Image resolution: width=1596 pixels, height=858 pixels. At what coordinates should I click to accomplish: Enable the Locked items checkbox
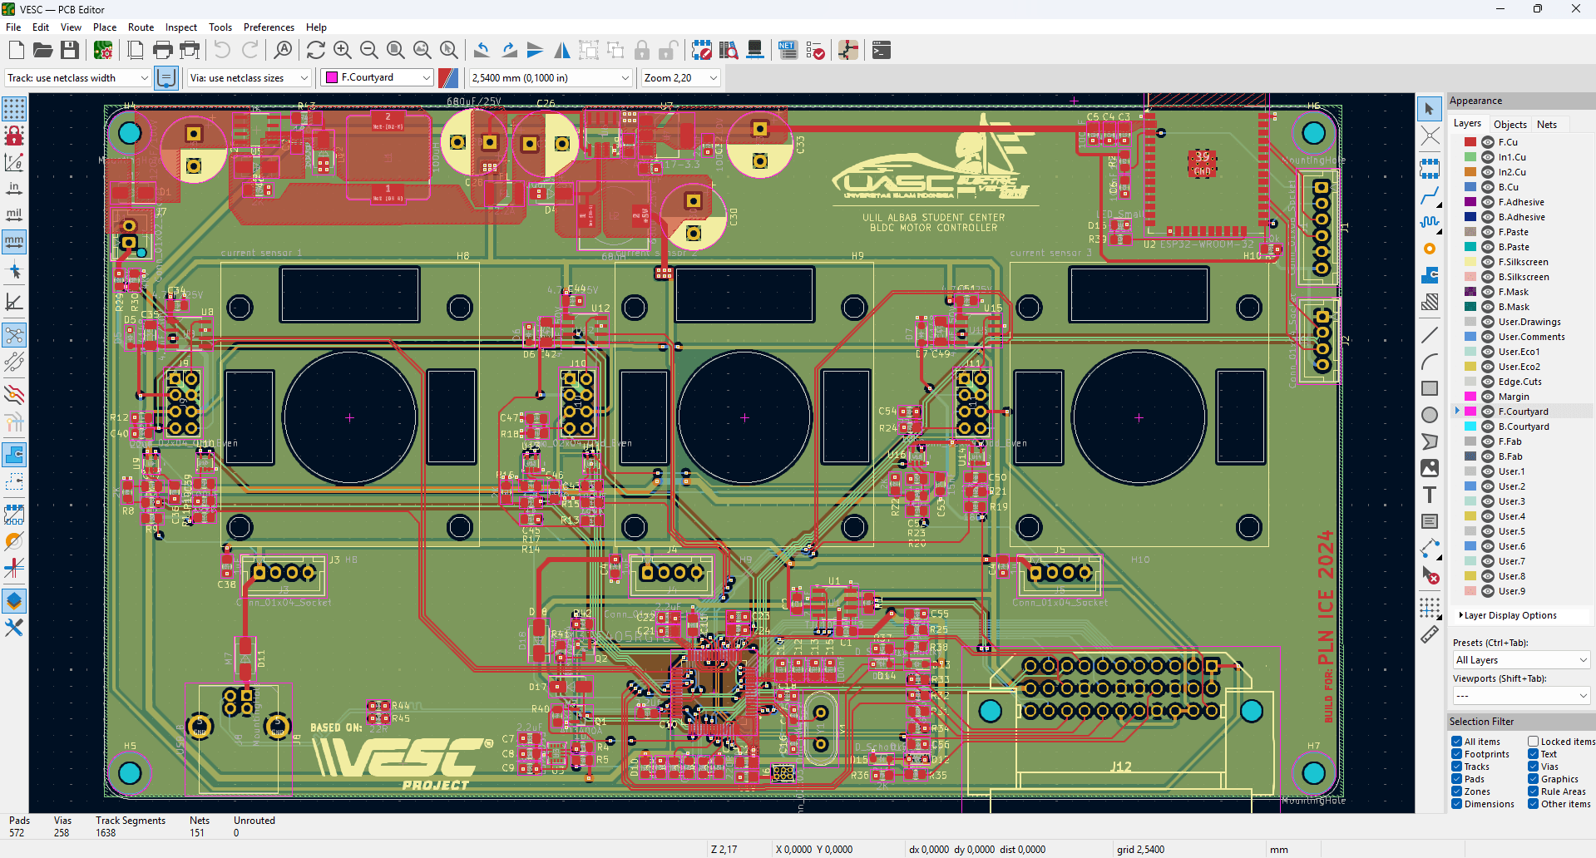pos(1533,742)
